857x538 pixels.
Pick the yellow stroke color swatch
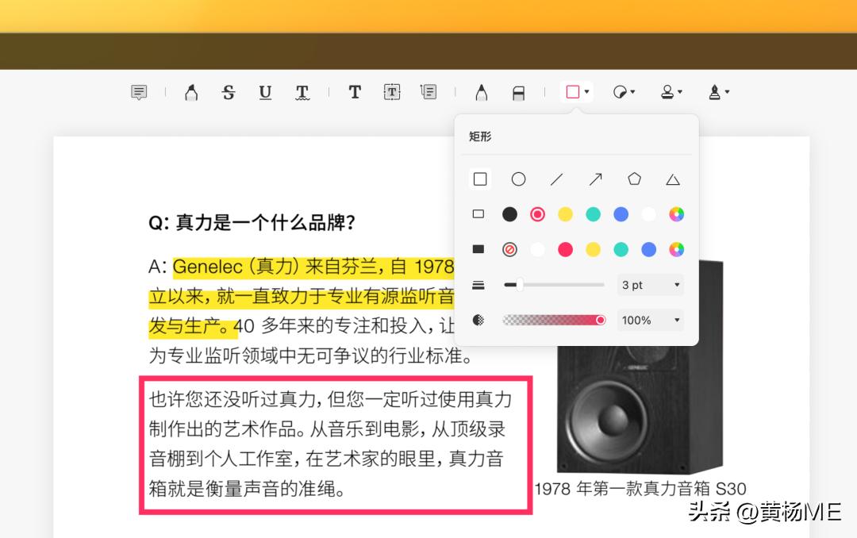565,214
